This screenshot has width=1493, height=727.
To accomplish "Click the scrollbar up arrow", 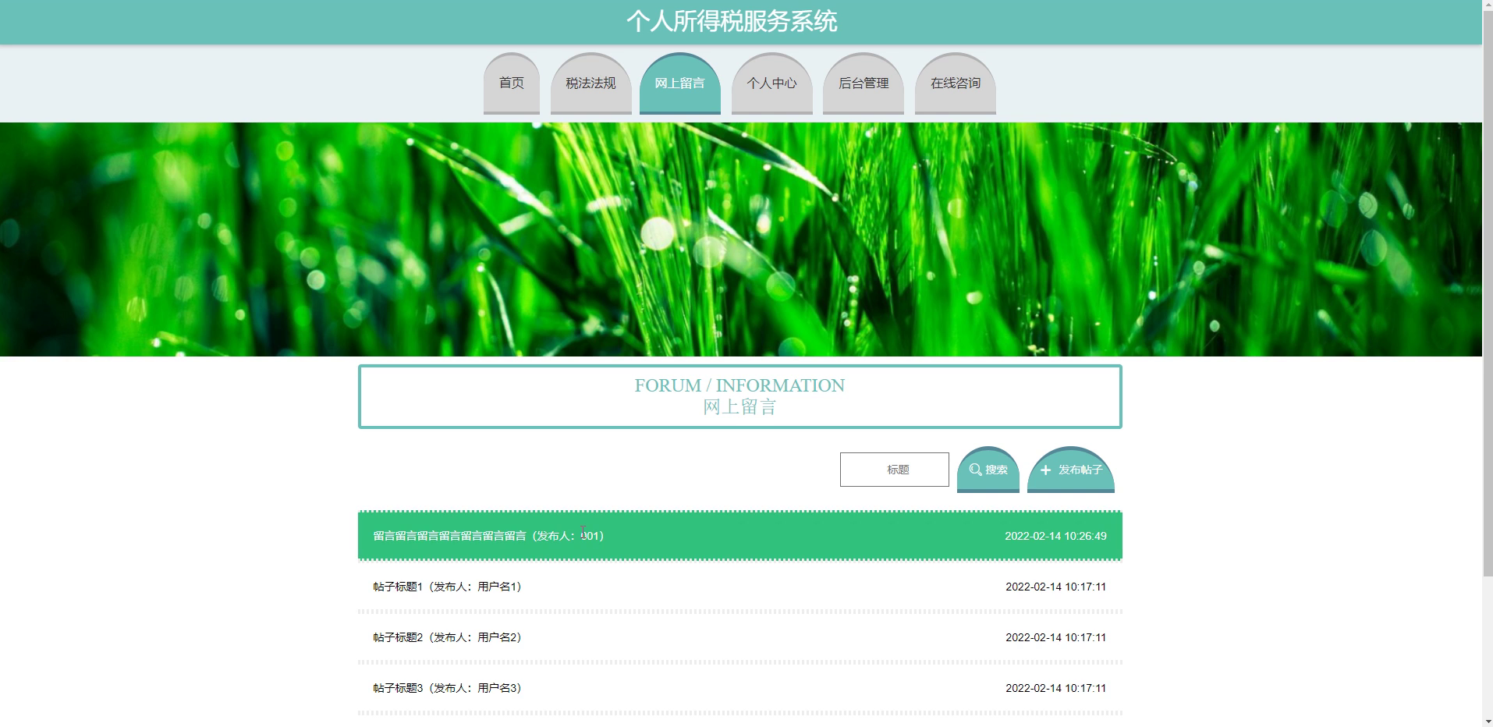I will pos(1488,5).
